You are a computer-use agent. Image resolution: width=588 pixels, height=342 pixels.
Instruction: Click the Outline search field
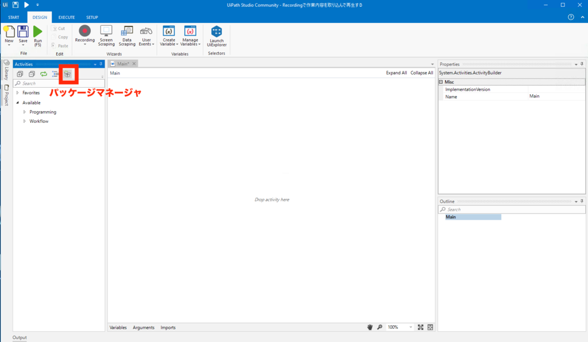coord(512,209)
